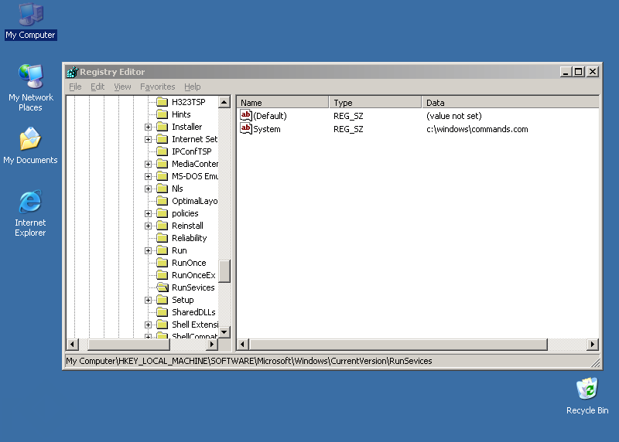Select the Internet Settings tree label
Viewport: 619px width, 442px height.
click(195, 139)
